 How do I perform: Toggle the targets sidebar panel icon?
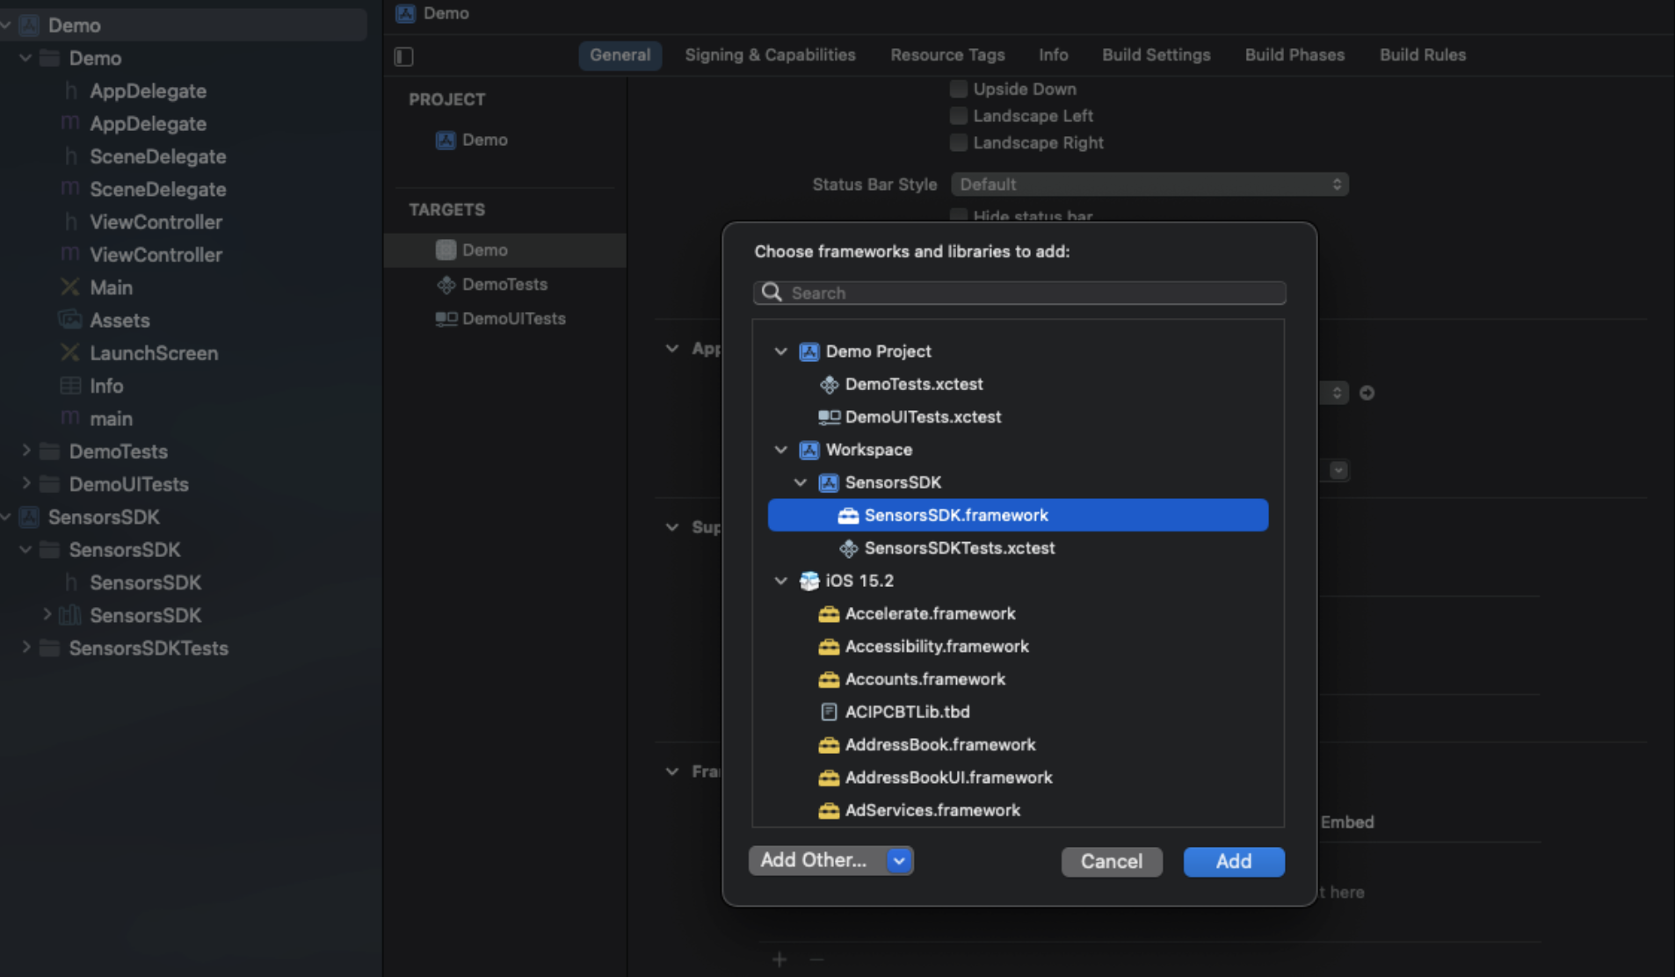403,56
